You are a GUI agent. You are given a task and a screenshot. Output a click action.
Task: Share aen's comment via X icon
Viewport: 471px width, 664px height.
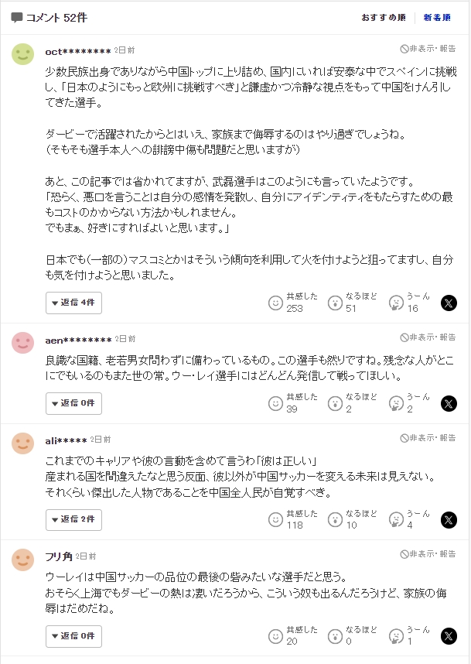(449, 403)
